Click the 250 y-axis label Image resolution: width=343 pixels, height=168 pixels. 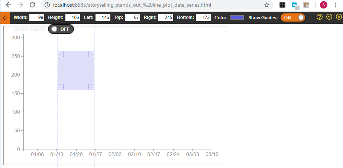[x=16, y=56]
